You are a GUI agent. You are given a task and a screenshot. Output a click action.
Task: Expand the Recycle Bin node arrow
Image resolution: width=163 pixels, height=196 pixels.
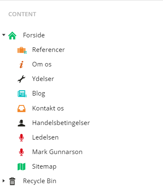4,181
